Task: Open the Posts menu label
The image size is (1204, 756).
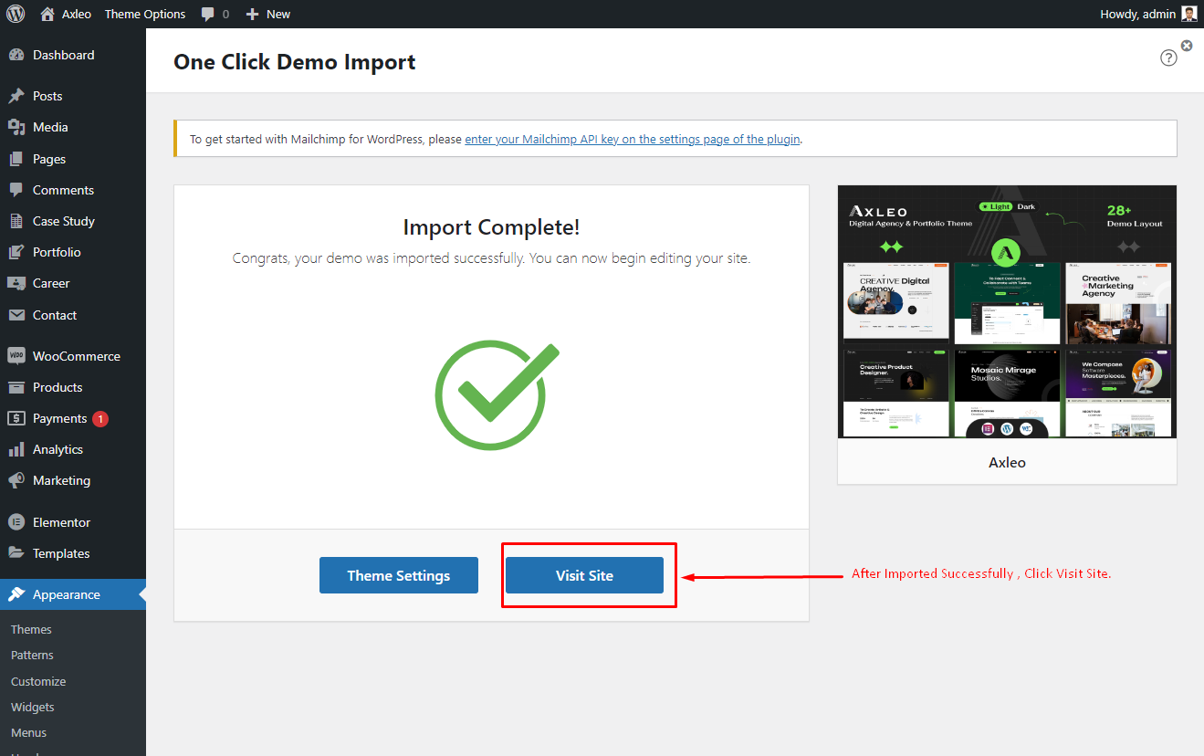Action: pyautogui.click(x=47, y=96)
